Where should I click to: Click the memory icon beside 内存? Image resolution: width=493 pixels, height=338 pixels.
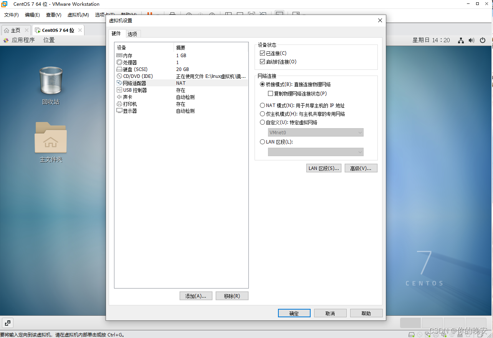[119, 56]
